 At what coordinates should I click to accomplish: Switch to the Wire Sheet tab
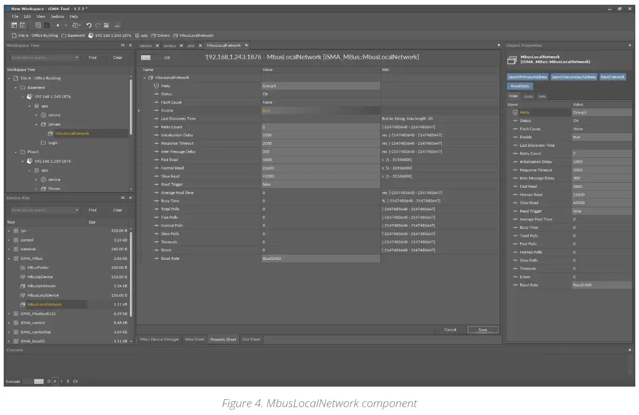[x=195, y=339]
